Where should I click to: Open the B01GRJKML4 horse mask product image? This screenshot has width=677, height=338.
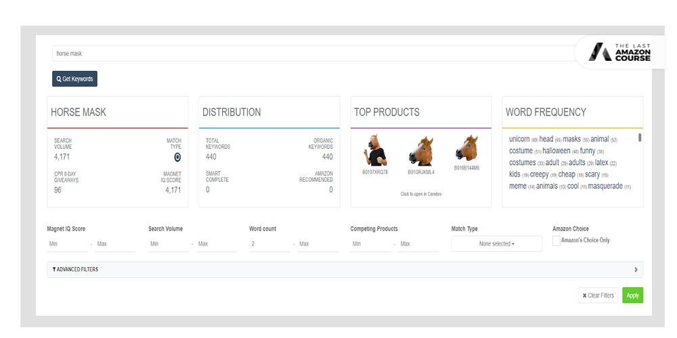pos(420,151)
